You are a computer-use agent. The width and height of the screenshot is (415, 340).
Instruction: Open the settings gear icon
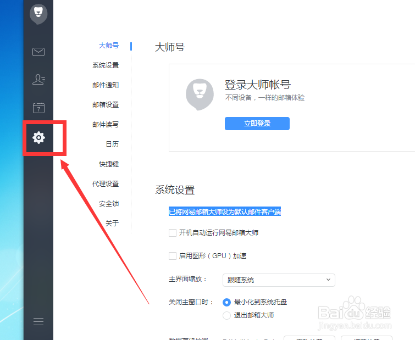[x=38, y=137]
